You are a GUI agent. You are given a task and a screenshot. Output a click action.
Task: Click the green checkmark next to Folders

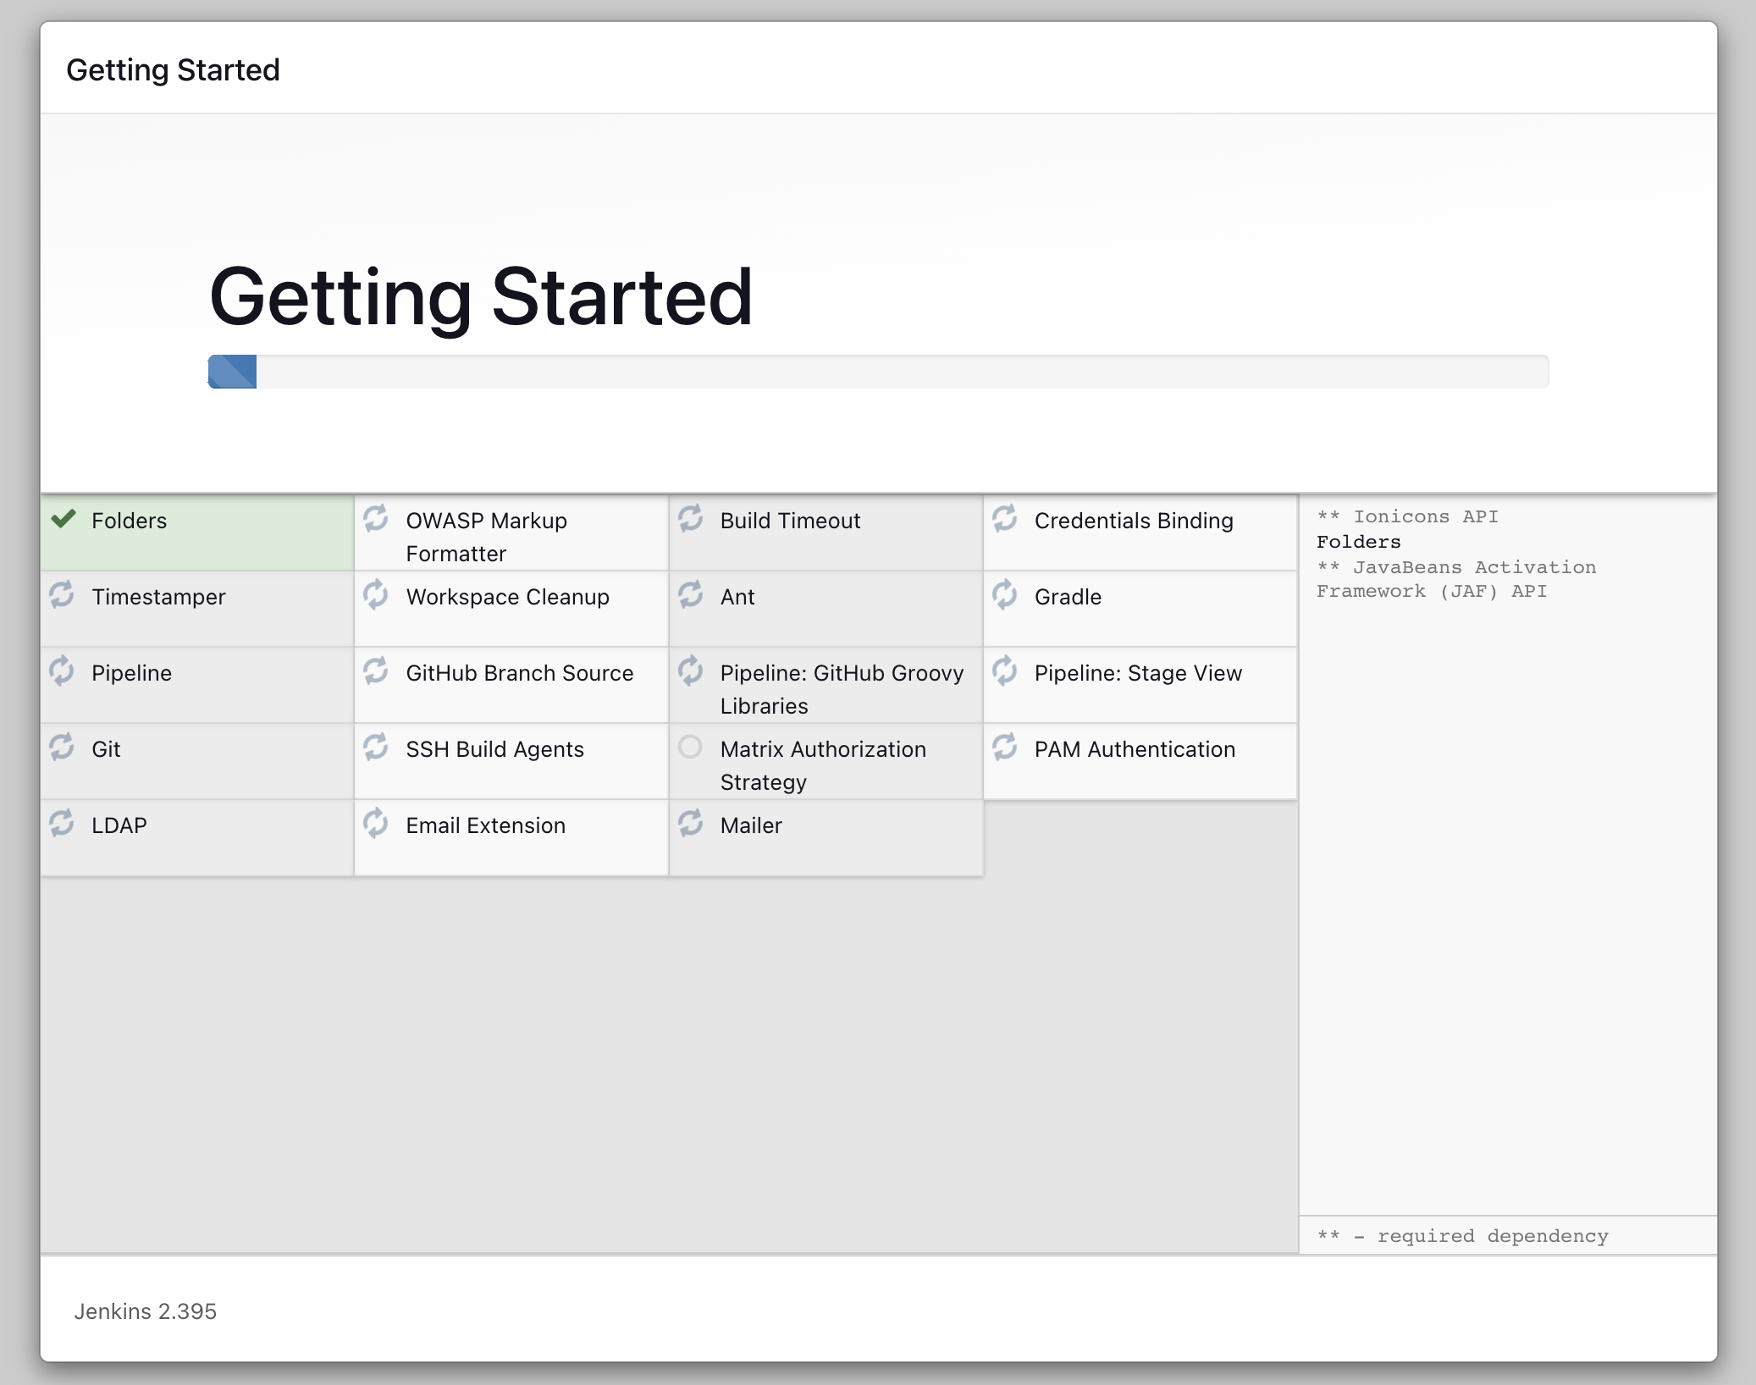pyautogui.click(x=64, y=518)
